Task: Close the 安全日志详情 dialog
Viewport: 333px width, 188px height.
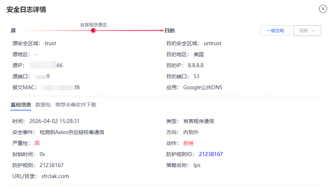Action: 323,9
